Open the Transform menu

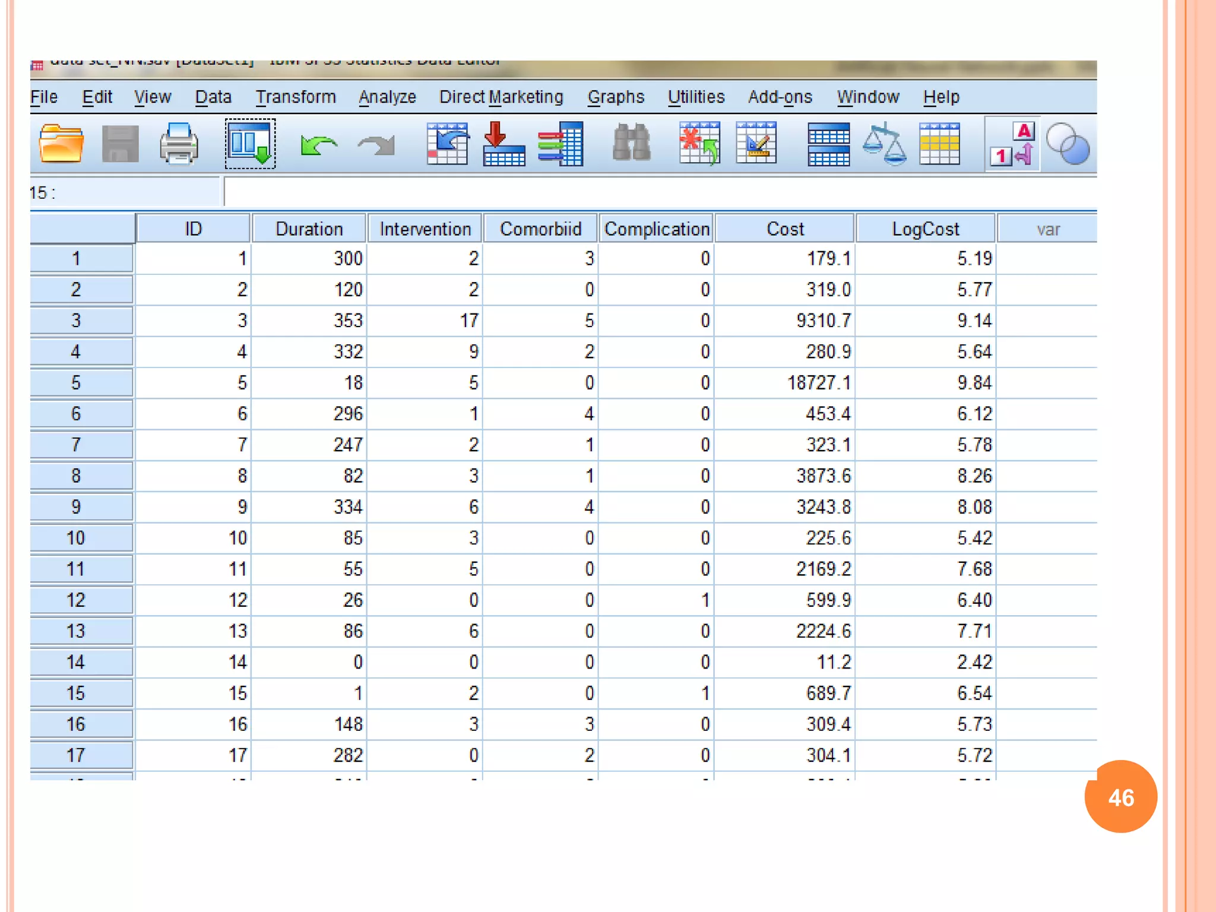[296, 97]
